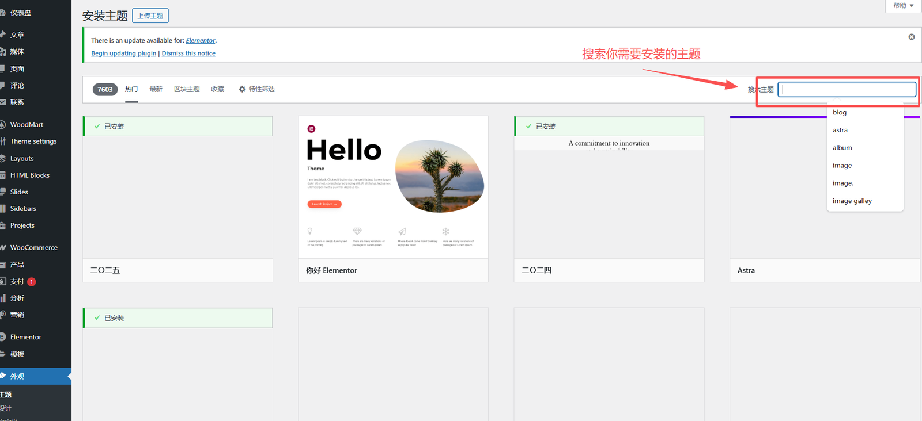Choose 'image galley' suggestion
The height and width of the screenshot is (421, 922).
point(852,201)
